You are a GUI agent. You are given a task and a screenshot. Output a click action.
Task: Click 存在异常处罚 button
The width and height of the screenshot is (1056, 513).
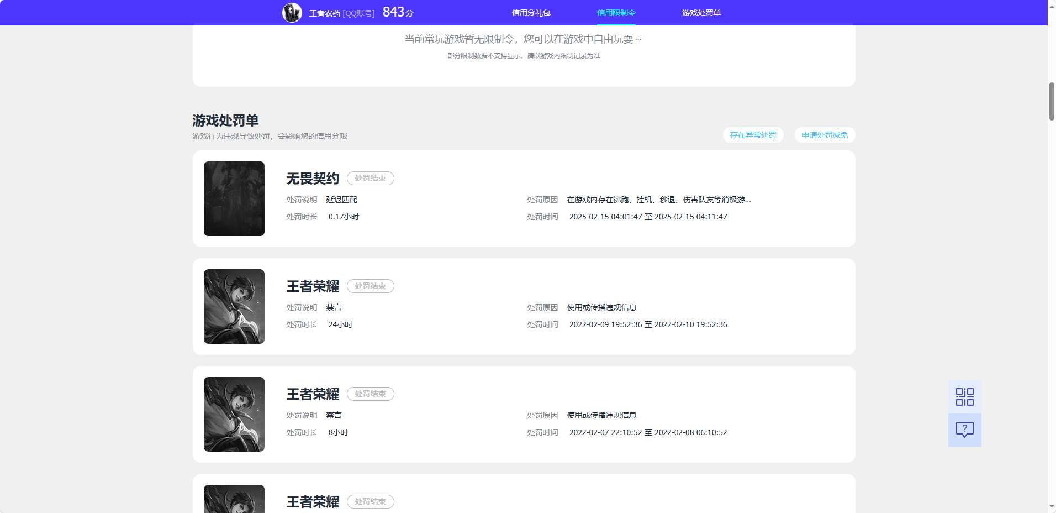(753, 135)
